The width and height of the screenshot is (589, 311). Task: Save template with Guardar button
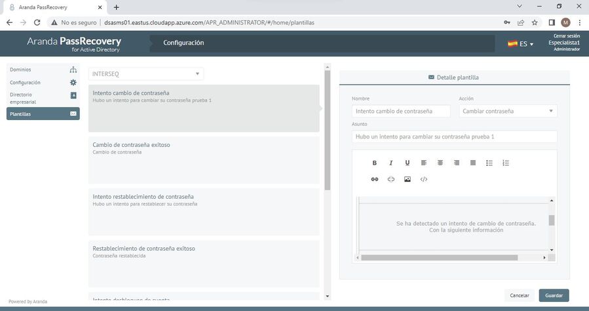tap(554, 295)
